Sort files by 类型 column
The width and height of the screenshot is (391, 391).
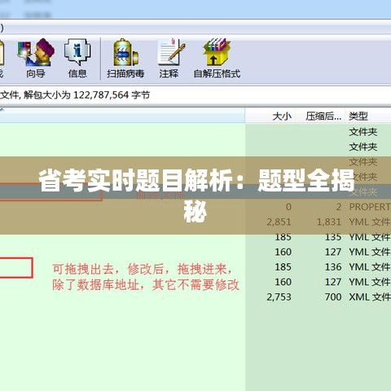click(358, 116)
